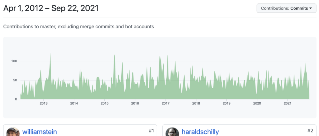
Task: Click the caret arrow beside Commits
Action: pos(311,8)
